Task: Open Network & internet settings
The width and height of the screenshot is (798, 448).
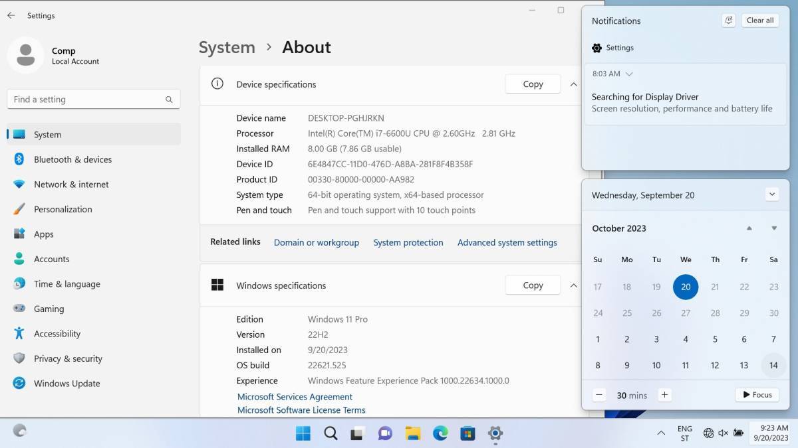Action: (94, 185)
